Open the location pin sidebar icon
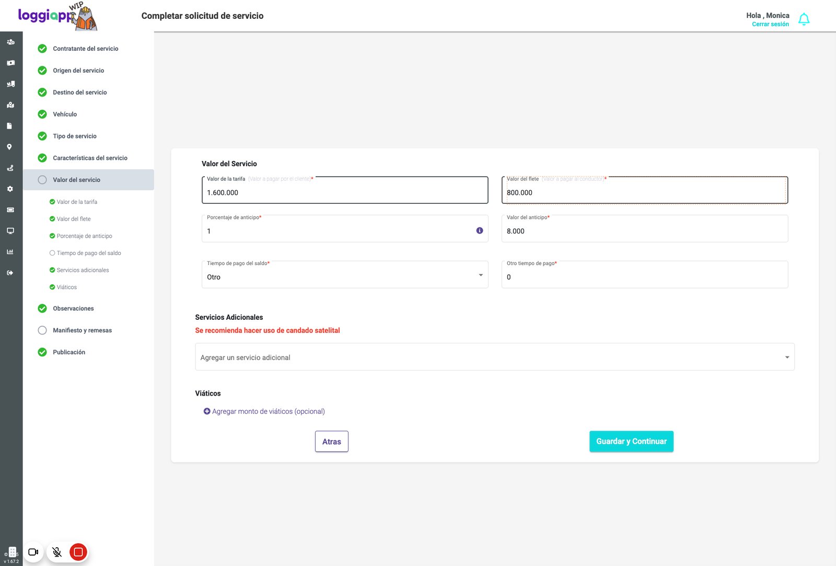This screenshot has height=566, width=836. click(9, 147)
